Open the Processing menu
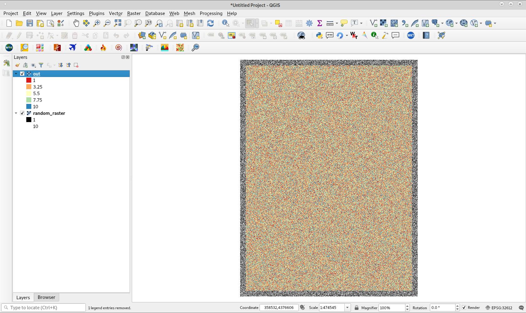The height and width of the screenshot is (313, 526). (x=211, y=13)
